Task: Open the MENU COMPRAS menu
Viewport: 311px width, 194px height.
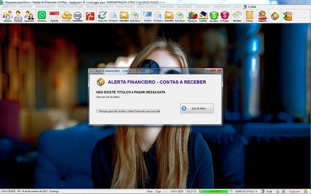Action: click(147, 7)
